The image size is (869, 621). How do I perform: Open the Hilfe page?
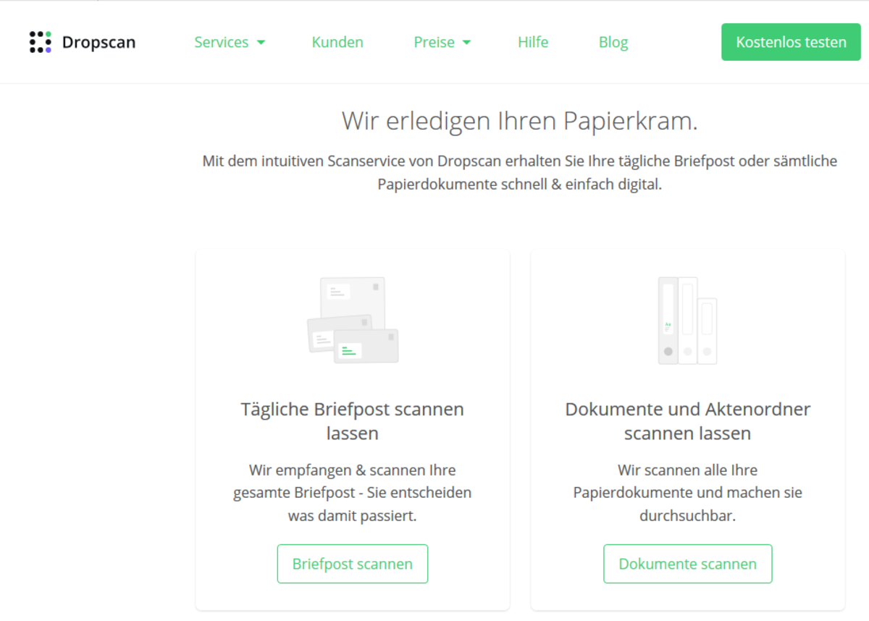533,42
